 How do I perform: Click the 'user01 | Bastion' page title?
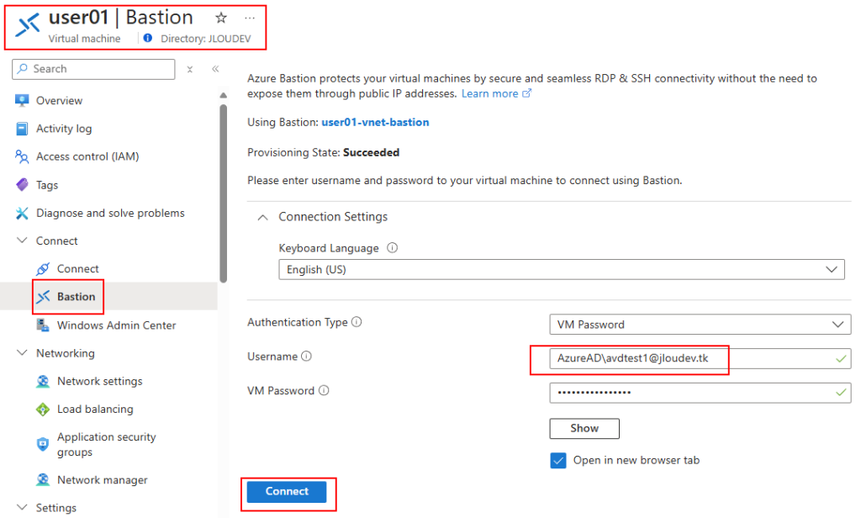coord(121,18)
